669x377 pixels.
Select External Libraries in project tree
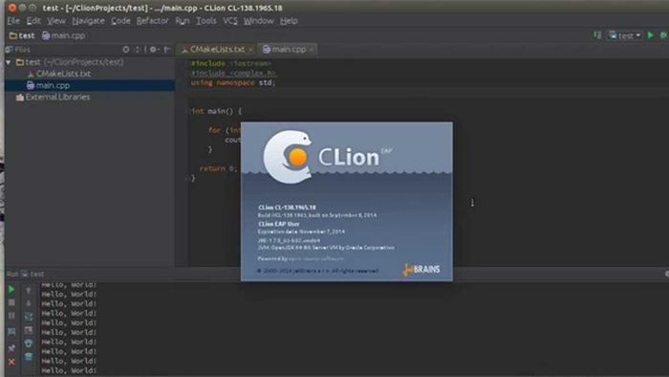pyautogui.click(x=57, y=97)
